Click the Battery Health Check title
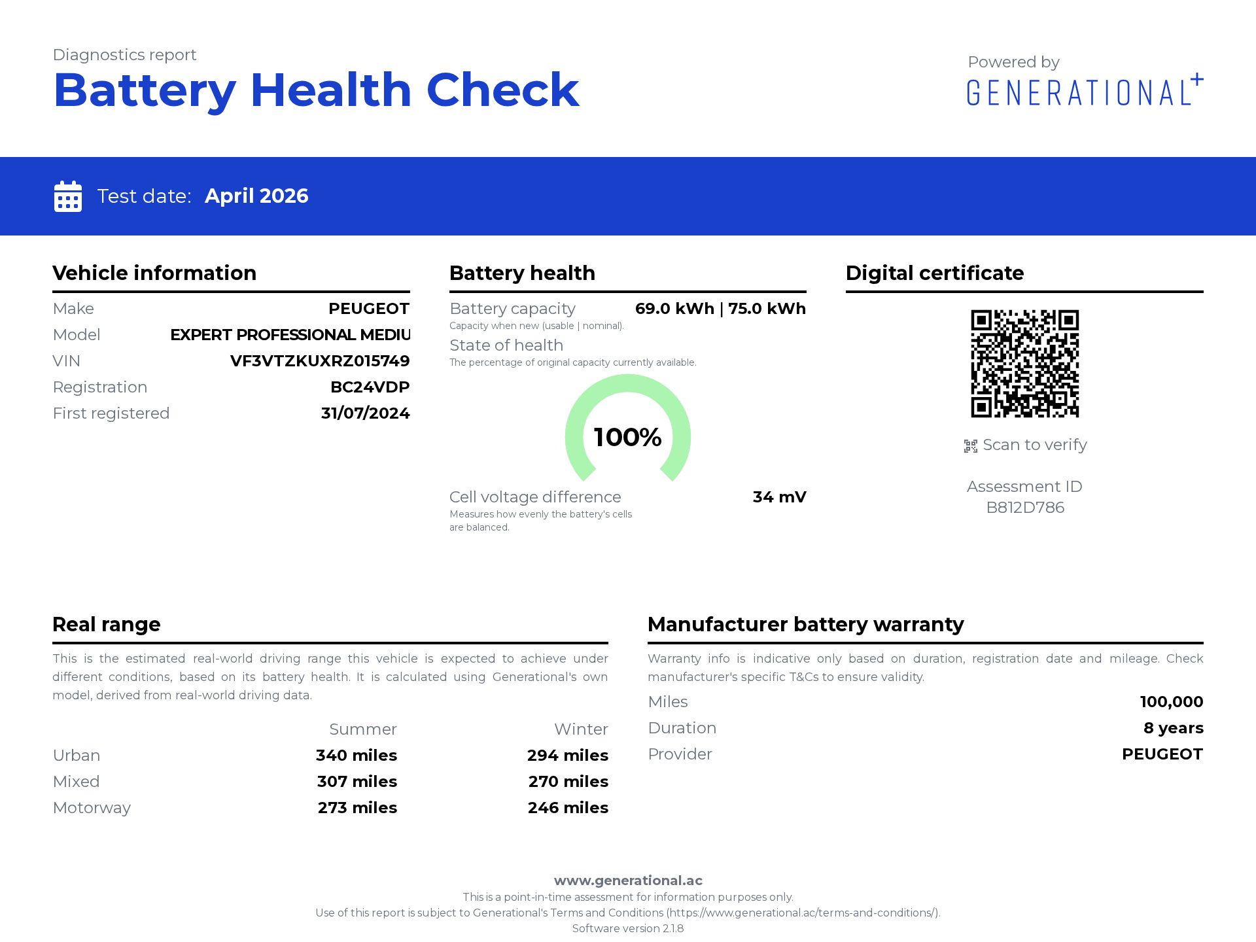Screen dimensions: 1256x942 316,88
